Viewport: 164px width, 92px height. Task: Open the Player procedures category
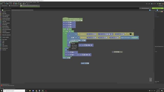coord(6,28)
